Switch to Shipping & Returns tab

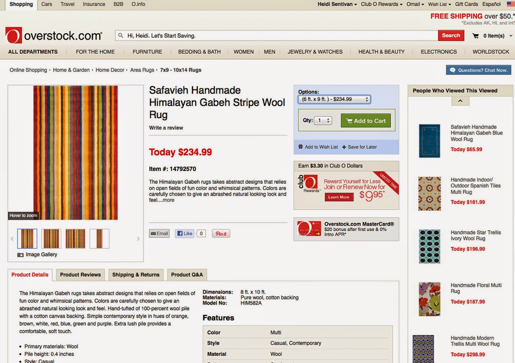pos(136,275)
